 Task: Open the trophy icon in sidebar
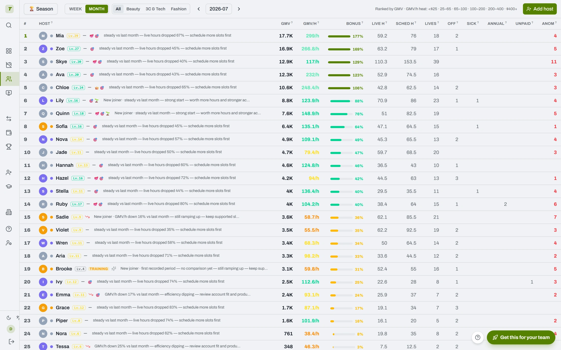[x=9, y=147]
